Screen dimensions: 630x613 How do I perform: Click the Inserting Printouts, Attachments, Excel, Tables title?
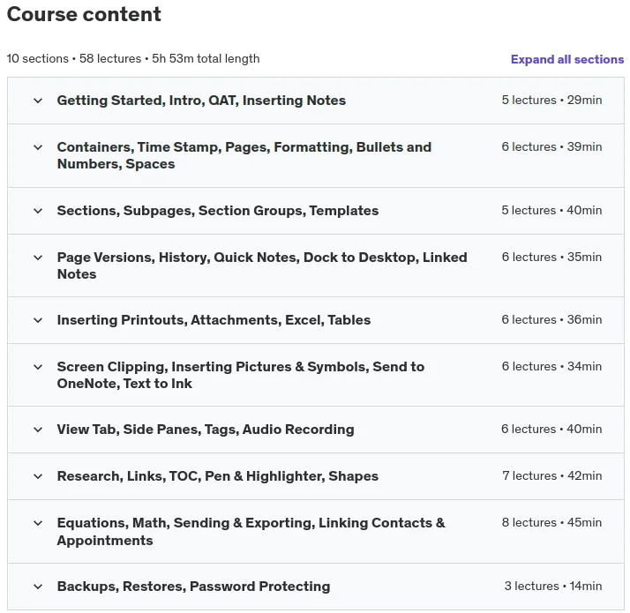pos(214,320)
